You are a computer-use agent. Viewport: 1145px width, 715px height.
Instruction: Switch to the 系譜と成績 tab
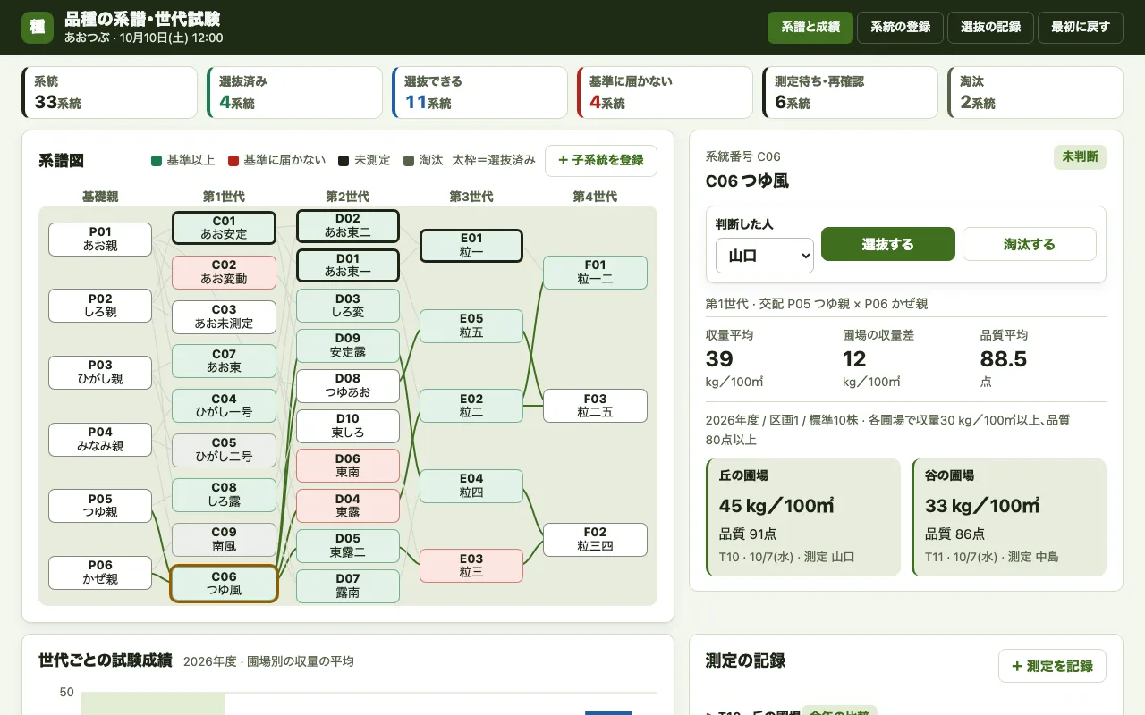click(x=810, y=28)
